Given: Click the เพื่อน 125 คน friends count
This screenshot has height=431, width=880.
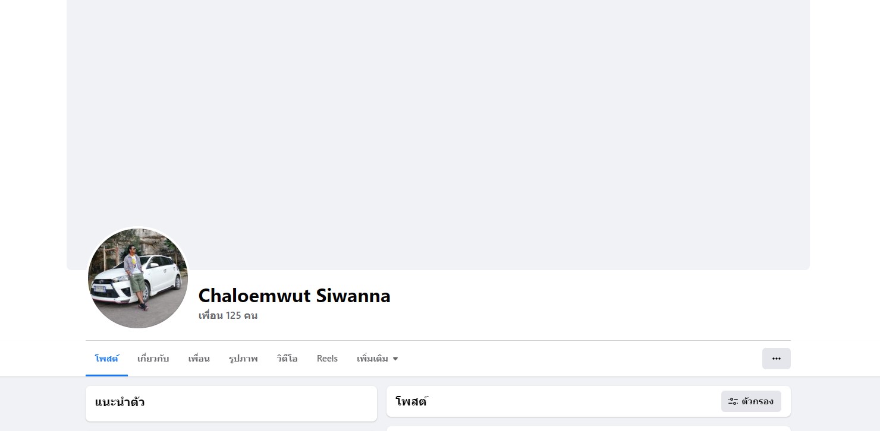Looking at the screenshot, I should 228,315.
